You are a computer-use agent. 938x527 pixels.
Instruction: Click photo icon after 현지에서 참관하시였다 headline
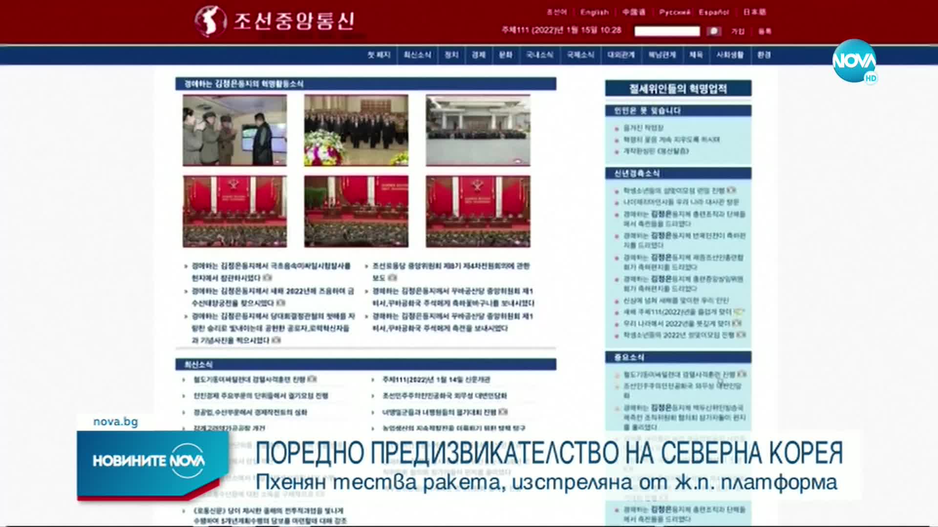(267, 278)
